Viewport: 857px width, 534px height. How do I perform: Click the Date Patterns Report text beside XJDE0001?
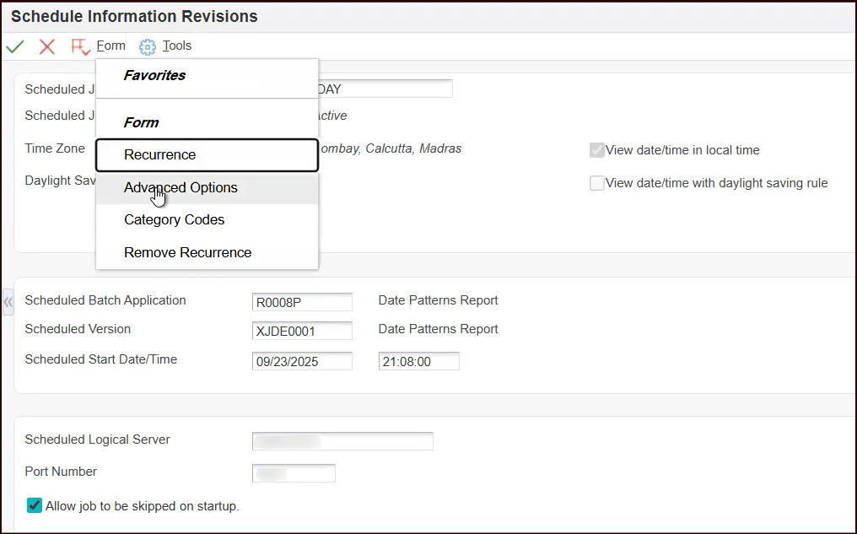pyautogui.click(x=438, y=329)
